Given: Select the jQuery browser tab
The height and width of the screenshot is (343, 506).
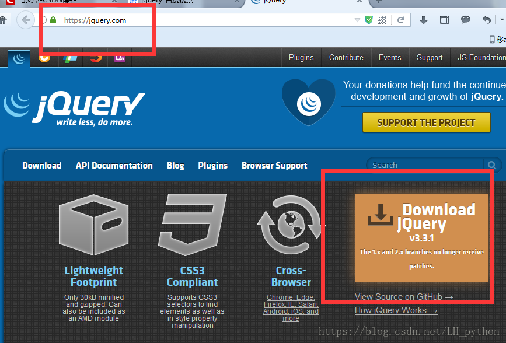Looking at the screenshot, I should tap(305, 2).
